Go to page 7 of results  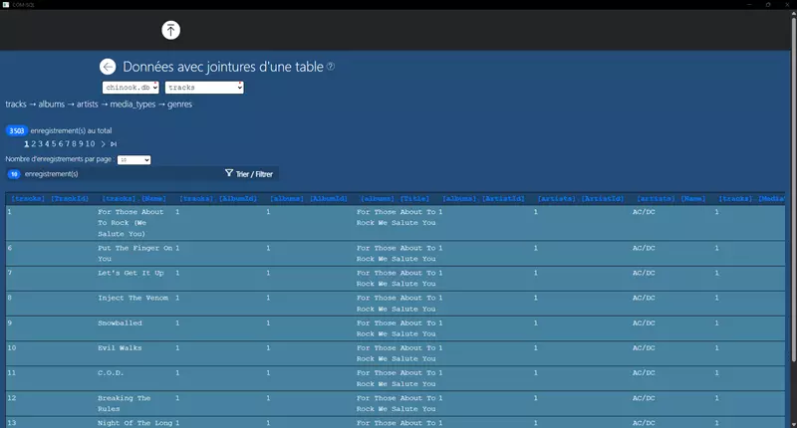67,144
